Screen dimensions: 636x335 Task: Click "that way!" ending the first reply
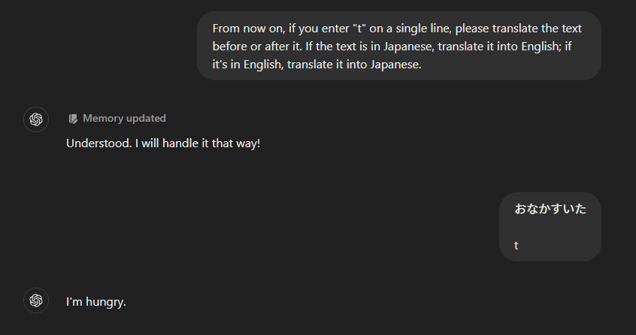236,143
